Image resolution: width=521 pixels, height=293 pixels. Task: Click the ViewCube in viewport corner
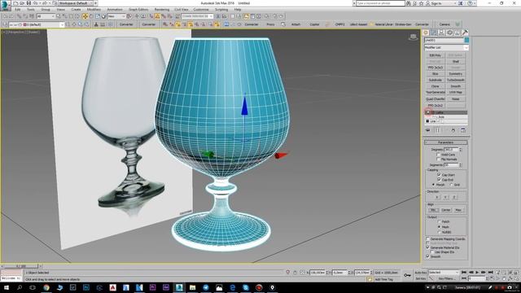pos(413,37)
